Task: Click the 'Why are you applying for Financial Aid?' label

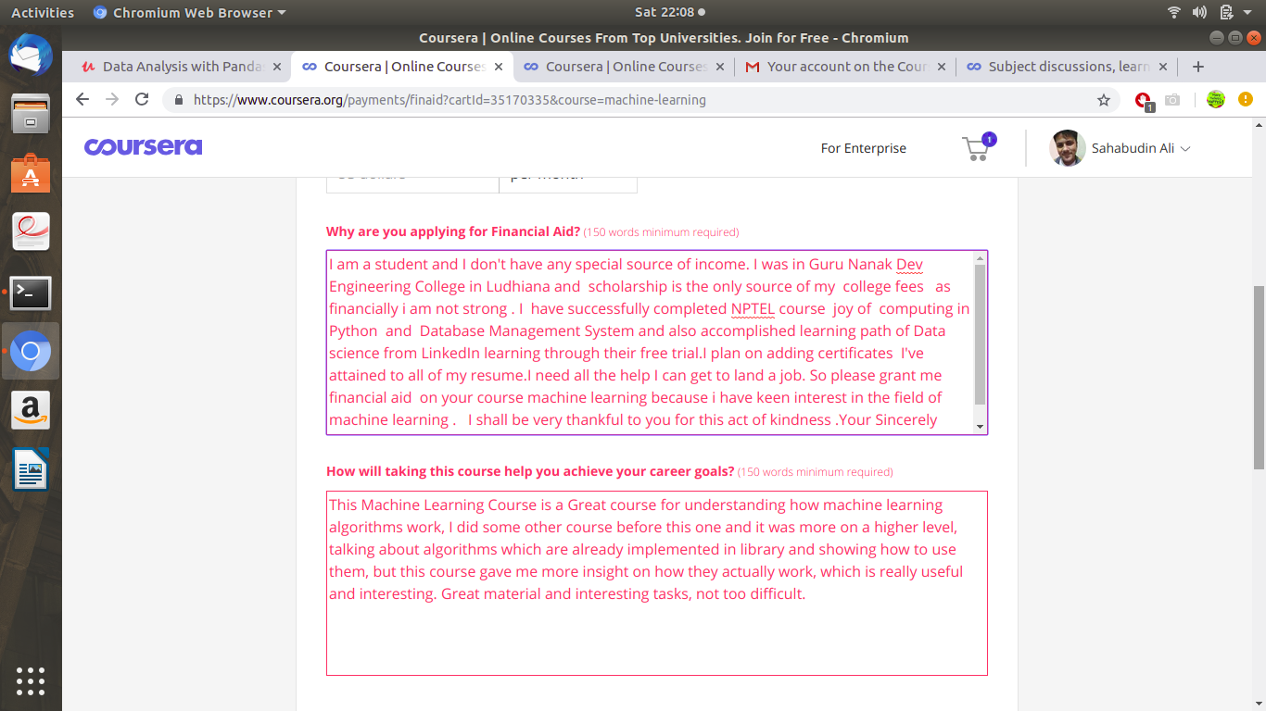Action: coord(453,231)
